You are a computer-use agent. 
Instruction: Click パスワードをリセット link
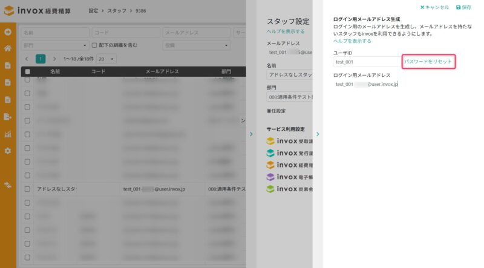click(x=428, y=62)
